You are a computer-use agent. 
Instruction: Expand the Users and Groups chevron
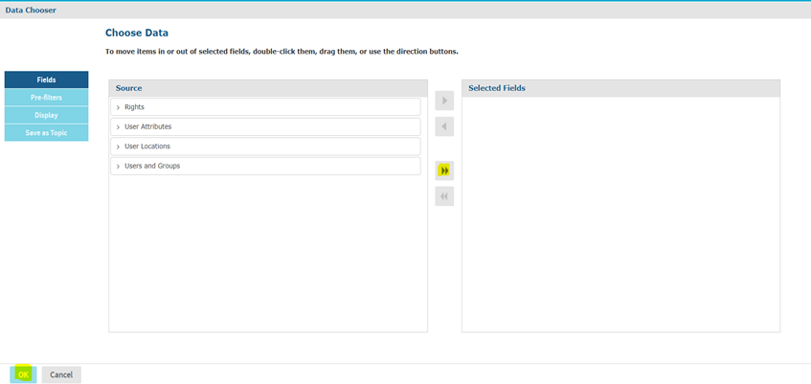pyautogui.click(x=118, y=166)
